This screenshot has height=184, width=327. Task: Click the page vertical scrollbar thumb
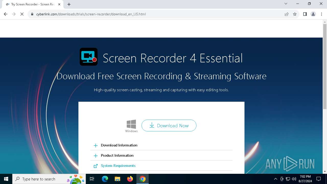tap(325, 66)
